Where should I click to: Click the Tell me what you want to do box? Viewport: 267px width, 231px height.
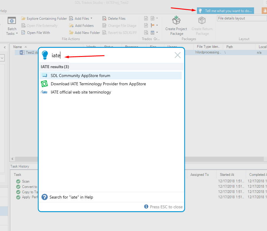point(225,11)
